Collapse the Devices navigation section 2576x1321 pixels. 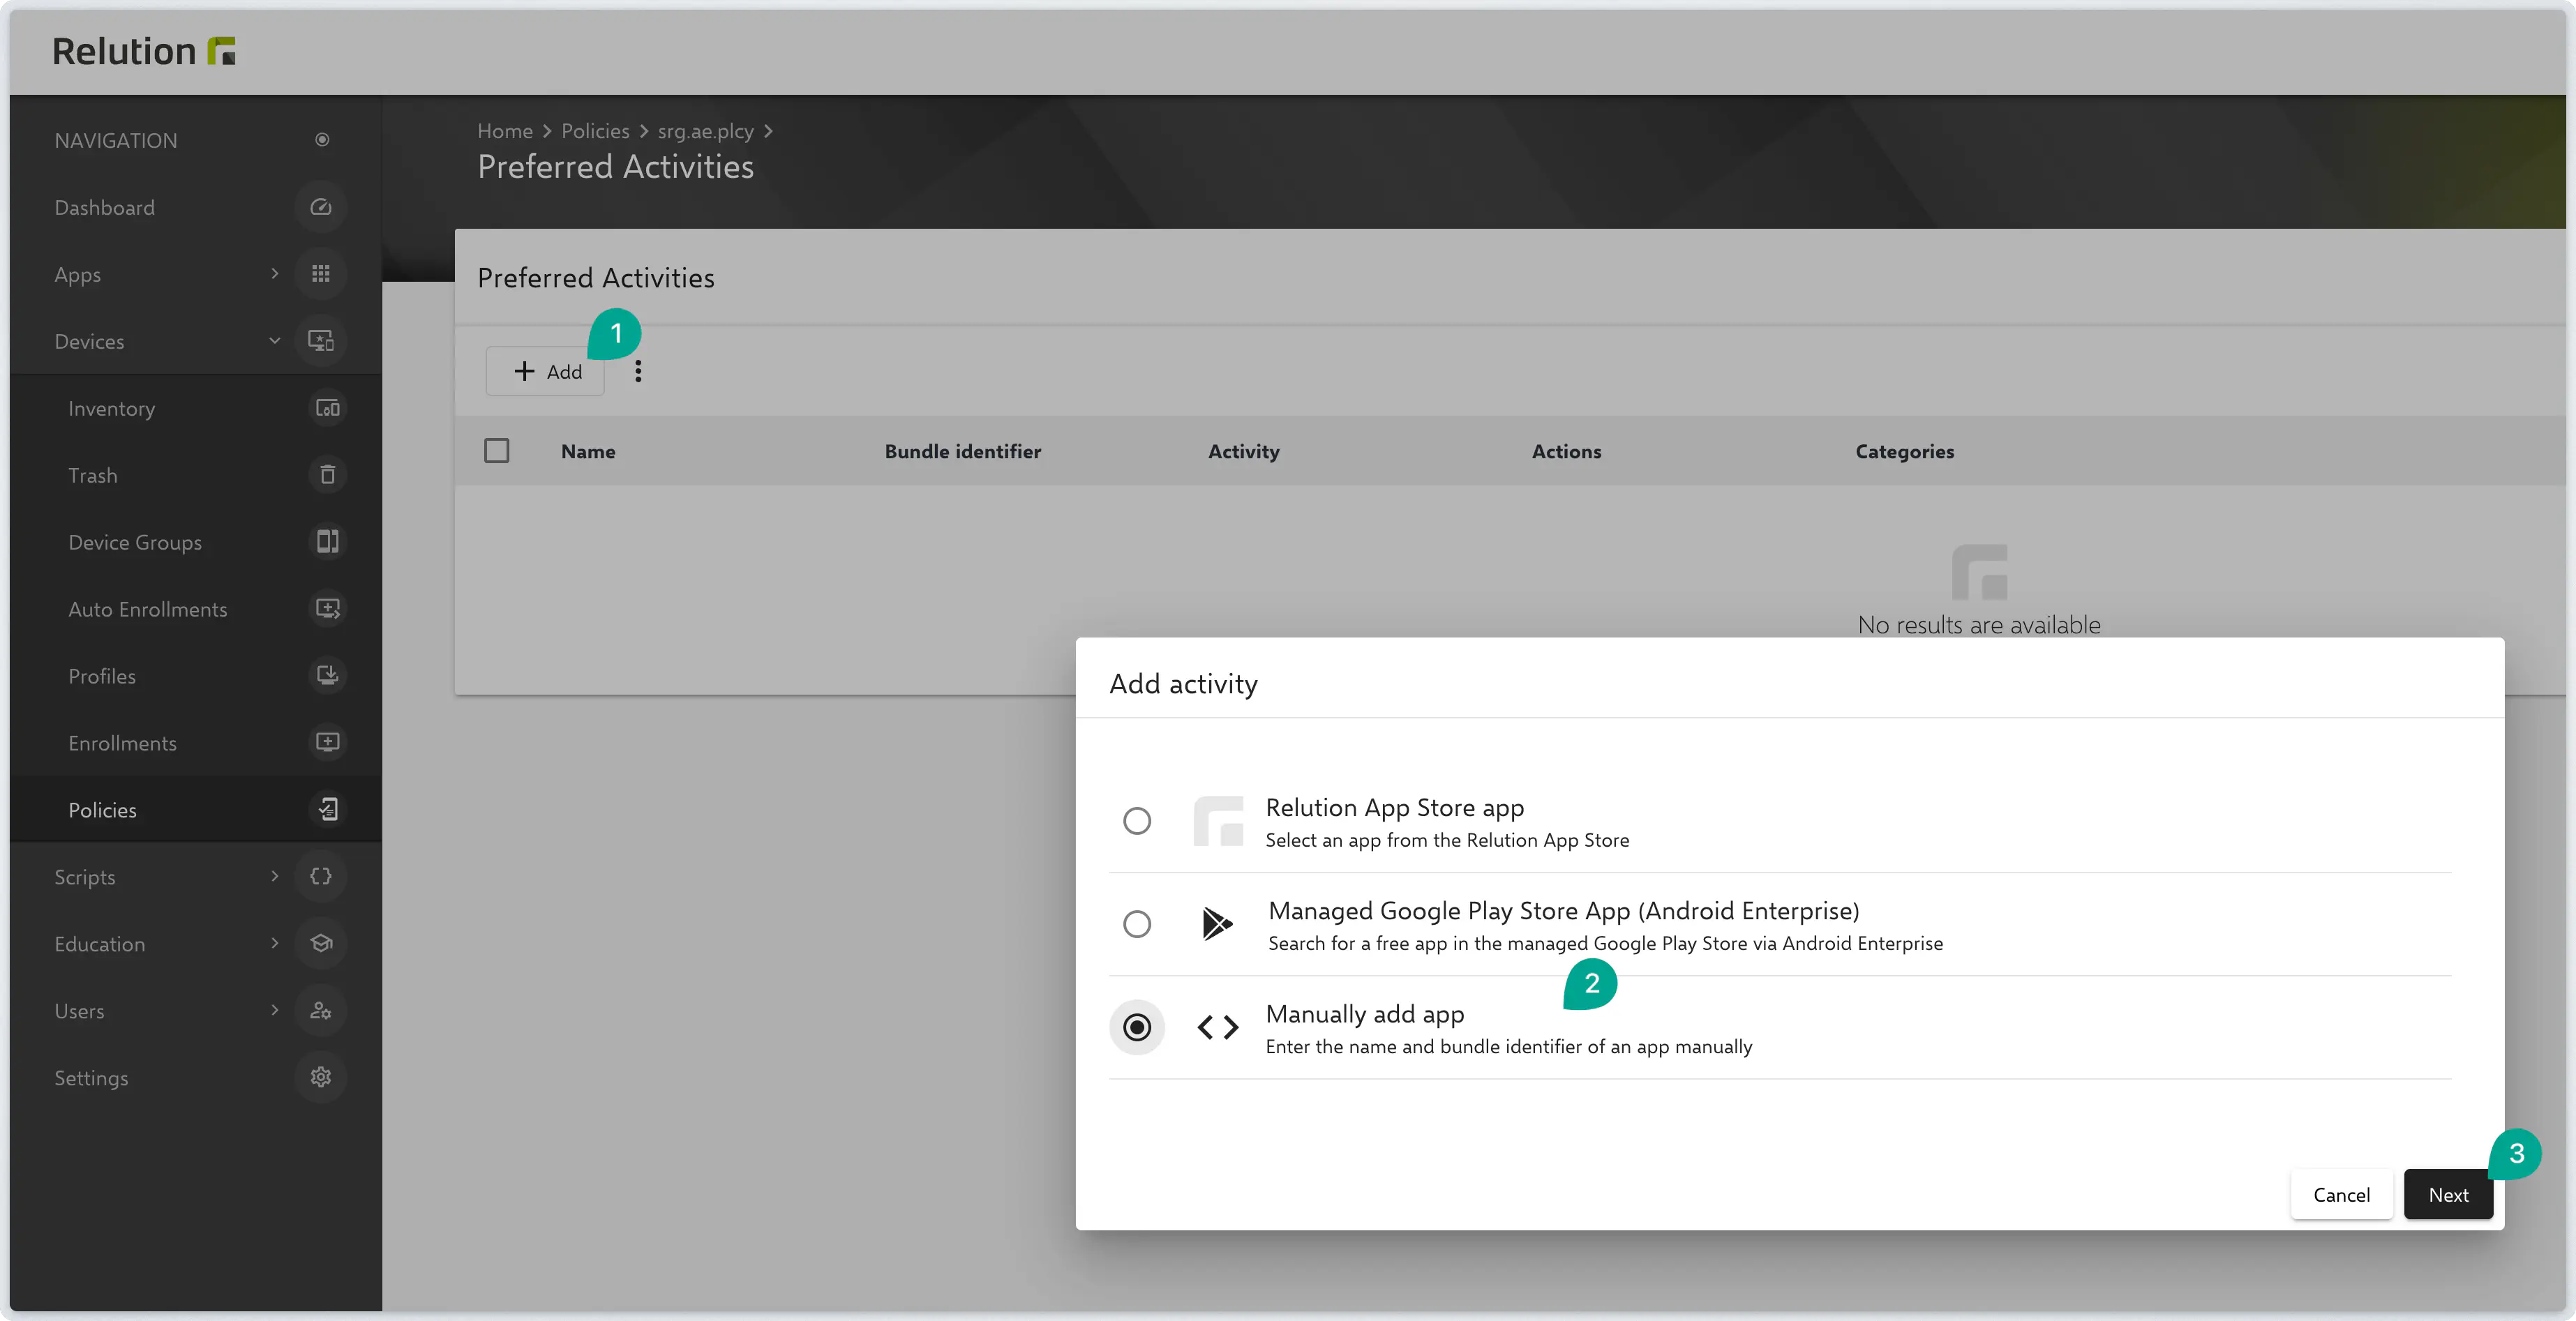point(274,341)
